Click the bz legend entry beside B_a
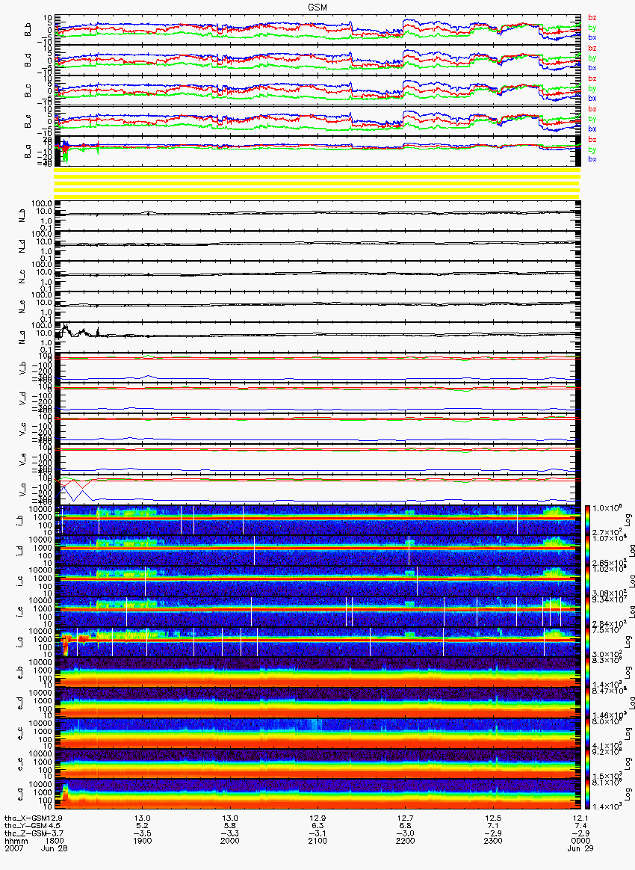Screen dimensions: 635x870 click(x=592, y=139)
